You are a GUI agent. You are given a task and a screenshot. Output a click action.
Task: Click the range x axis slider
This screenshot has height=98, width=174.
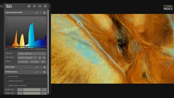click(x=32, y=90)
